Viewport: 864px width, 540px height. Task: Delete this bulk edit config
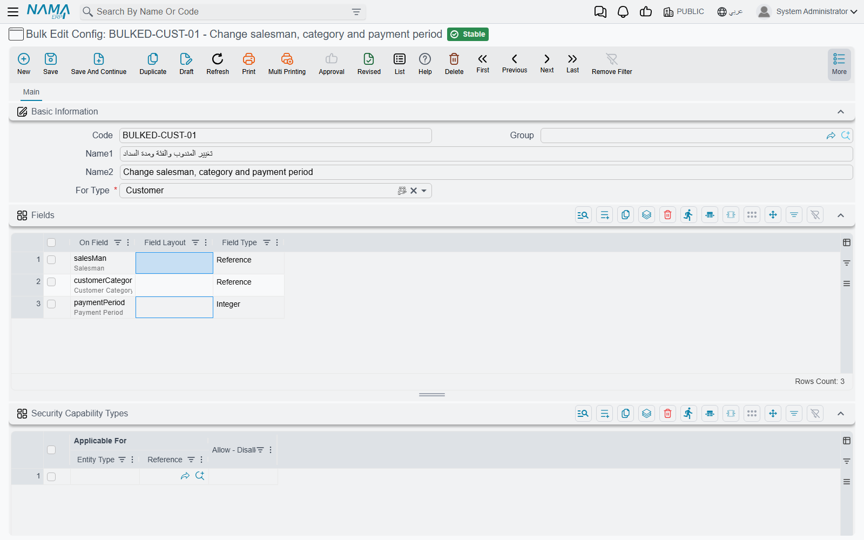pyautogui.click(x=454, y=64)
